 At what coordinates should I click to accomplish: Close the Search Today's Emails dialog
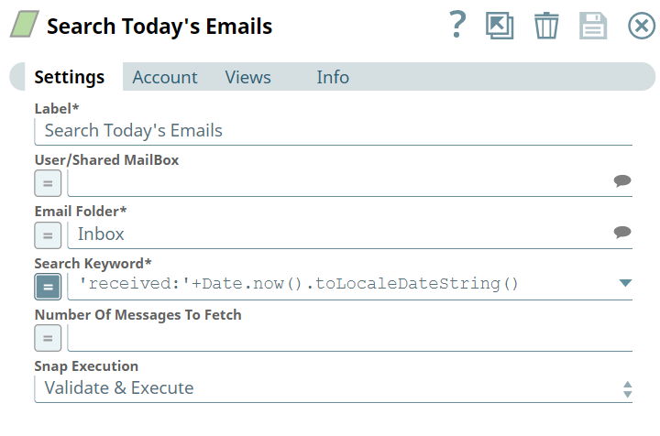pyautogui.click(x=642, y=26)
